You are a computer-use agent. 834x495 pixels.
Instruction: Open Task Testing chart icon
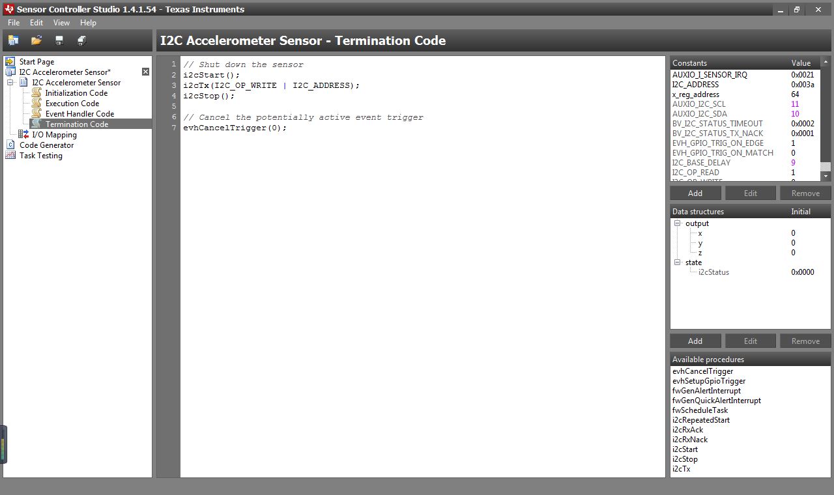[x=10, y=156]
